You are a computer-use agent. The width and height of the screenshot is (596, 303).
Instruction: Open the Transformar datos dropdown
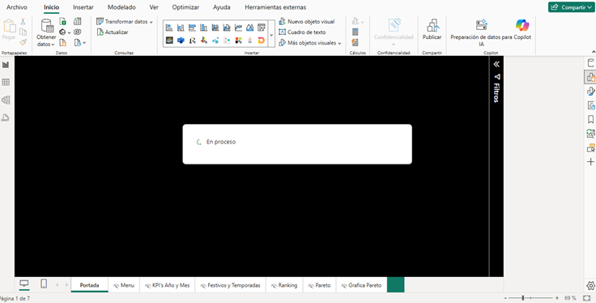(x=124, y=22)
